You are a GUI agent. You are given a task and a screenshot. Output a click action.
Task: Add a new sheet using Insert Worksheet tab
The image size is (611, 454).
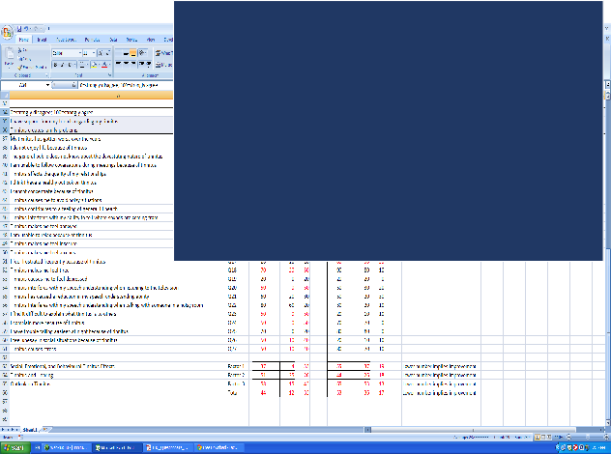(45, 430)
